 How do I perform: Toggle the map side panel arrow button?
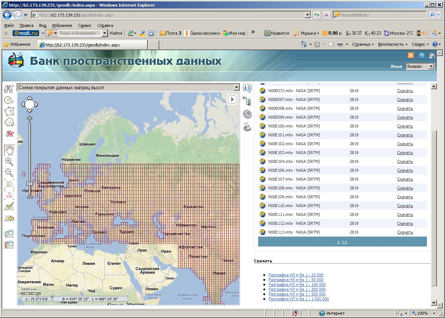point(232,99)
